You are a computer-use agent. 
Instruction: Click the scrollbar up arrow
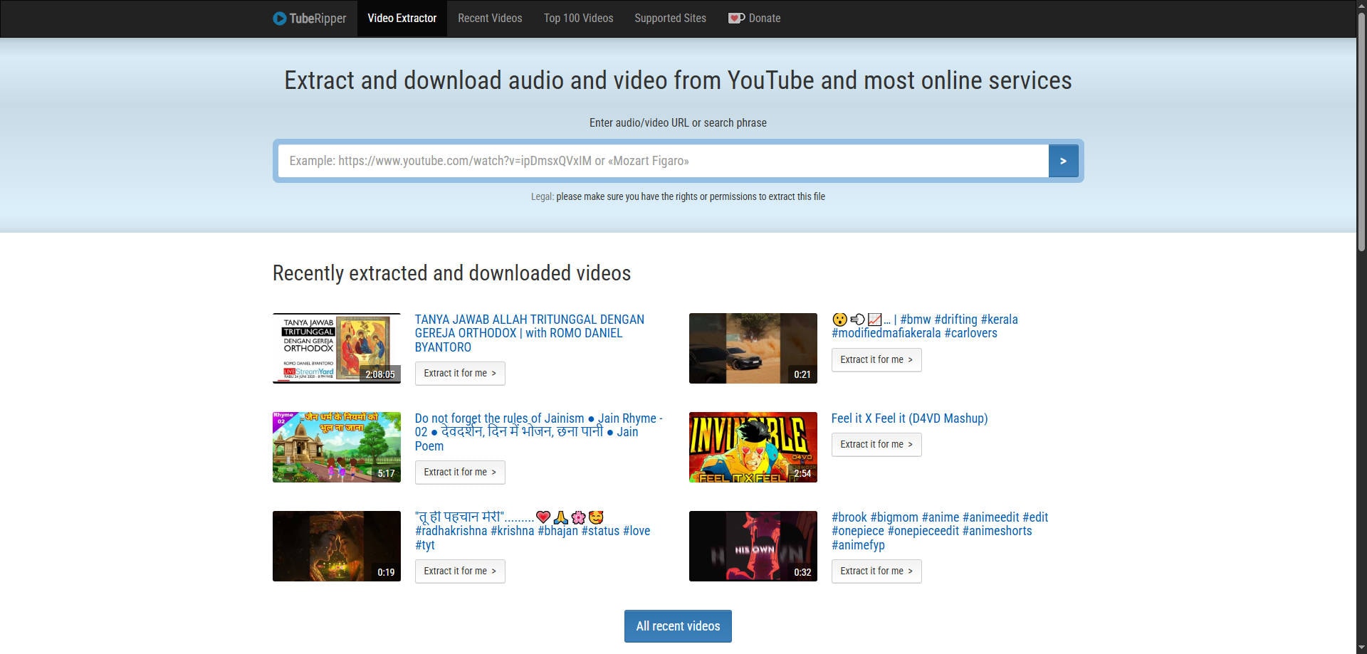coord(1361,6)
